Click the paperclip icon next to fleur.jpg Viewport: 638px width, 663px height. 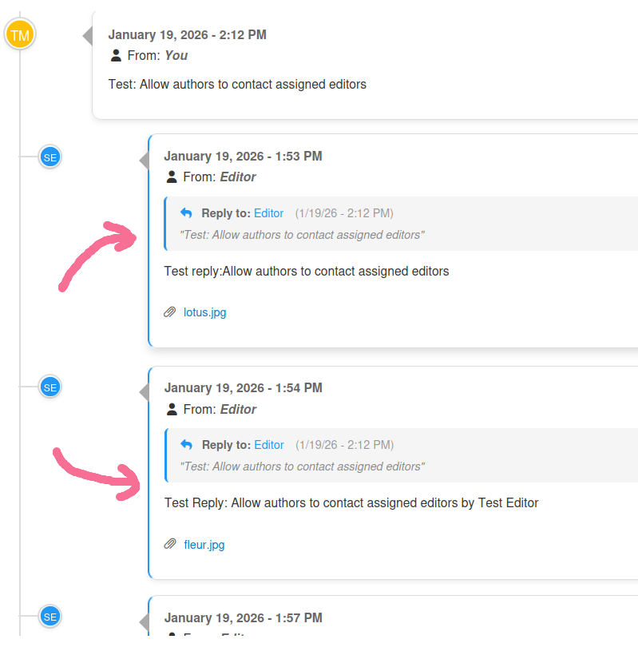[170, 545]
